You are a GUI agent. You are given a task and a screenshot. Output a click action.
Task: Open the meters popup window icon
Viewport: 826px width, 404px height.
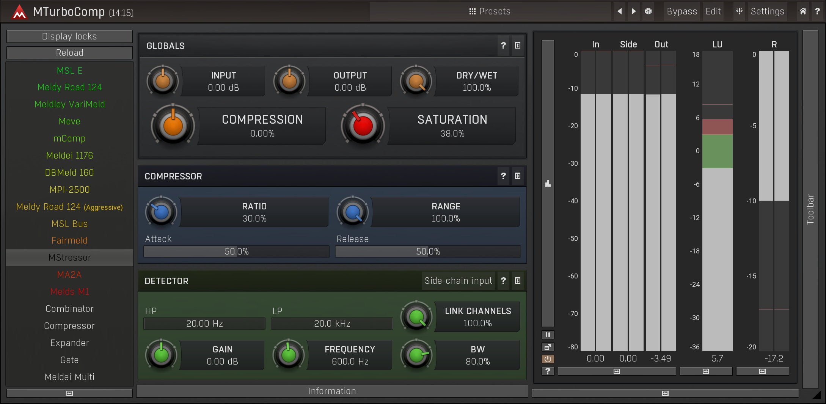[548, 347]
